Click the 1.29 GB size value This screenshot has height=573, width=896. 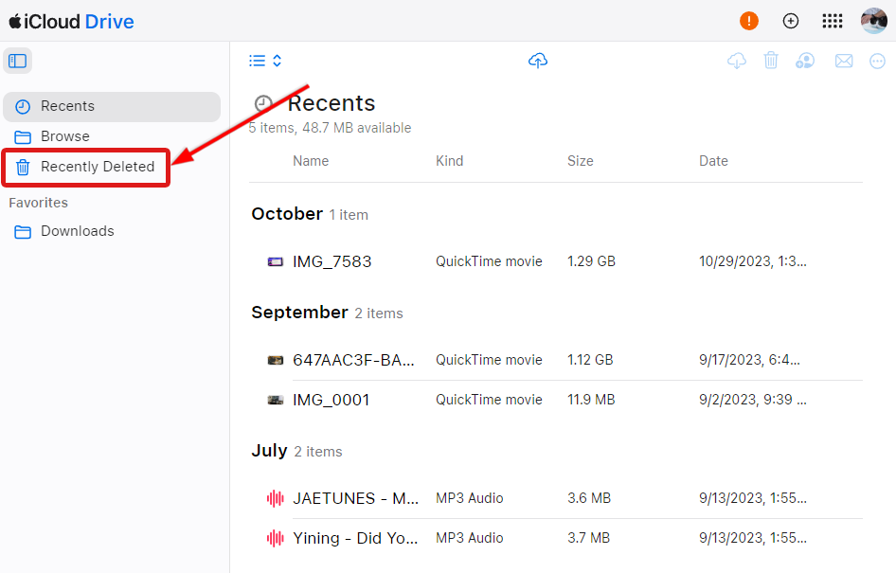click(x=591, y=261)
